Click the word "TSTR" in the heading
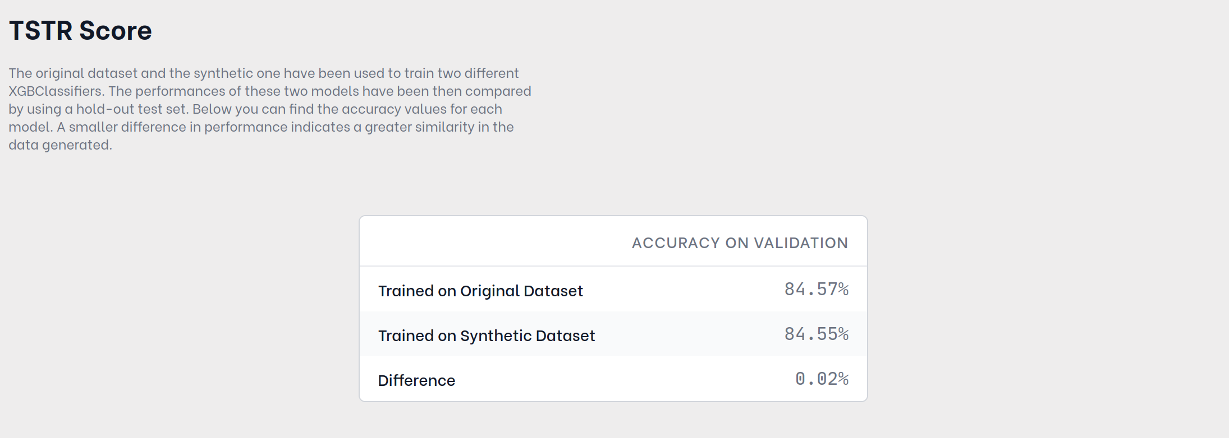This screenshot has height=438, width=1229. tap(40, 30)
